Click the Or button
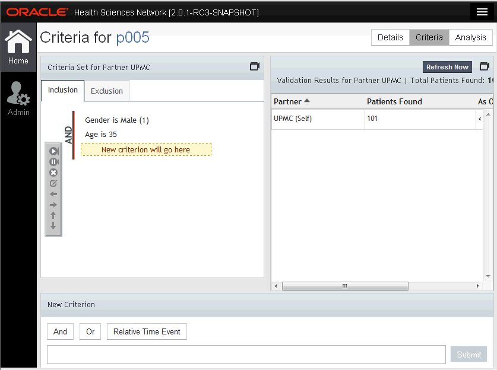The height and width of the screenshot is (370, 497). coord(90,331)
